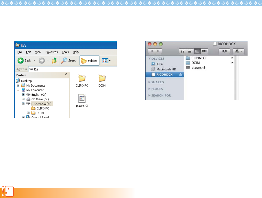Click the Finder forward arrow button
The width and height of the screenshot is (262, 198).
point(158,51)
